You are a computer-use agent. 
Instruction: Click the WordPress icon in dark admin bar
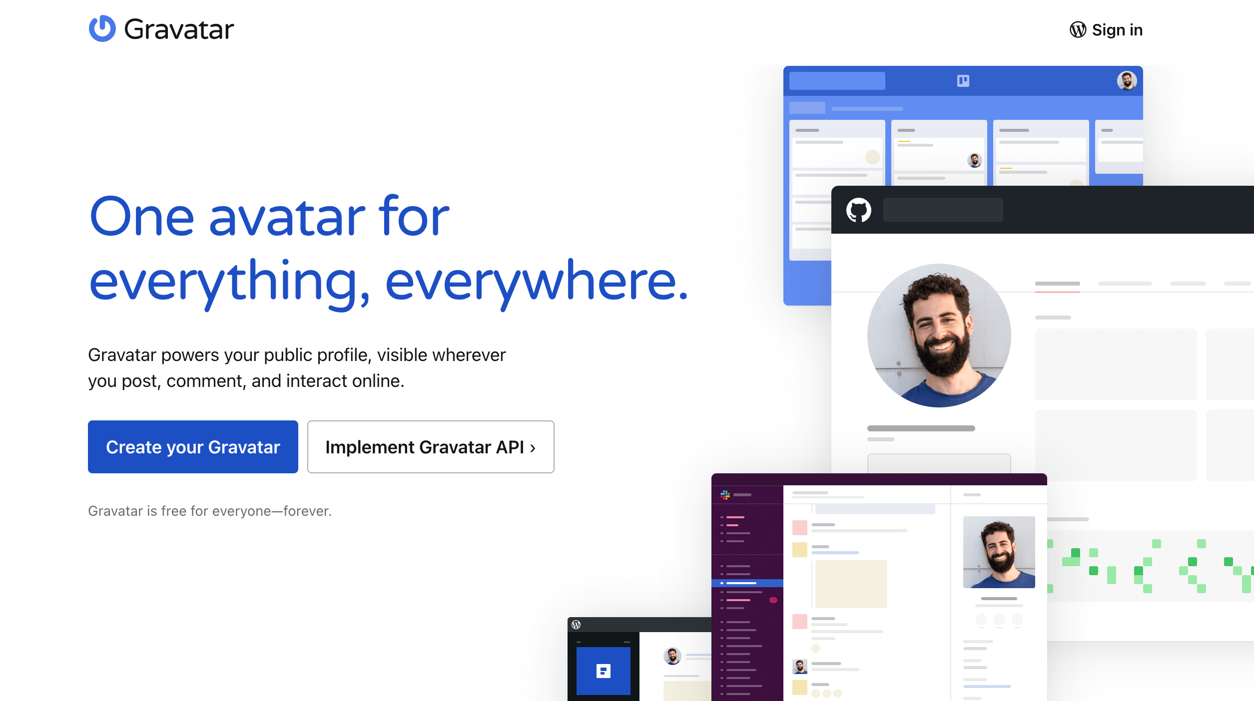(x=576, y=625)
